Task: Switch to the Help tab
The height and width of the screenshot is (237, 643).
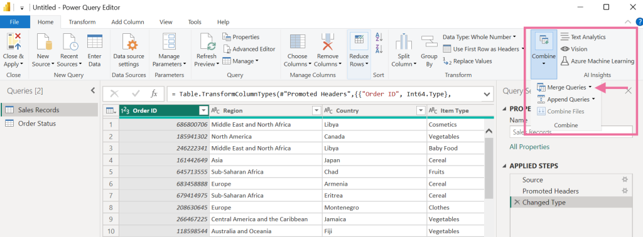Action: [x=223, y=22]
